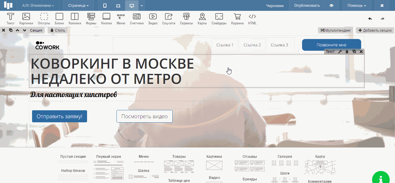The width and height of the screenshot is (395, 183).
Task: Select the Text tool icon
Action: tap(11, 19)
